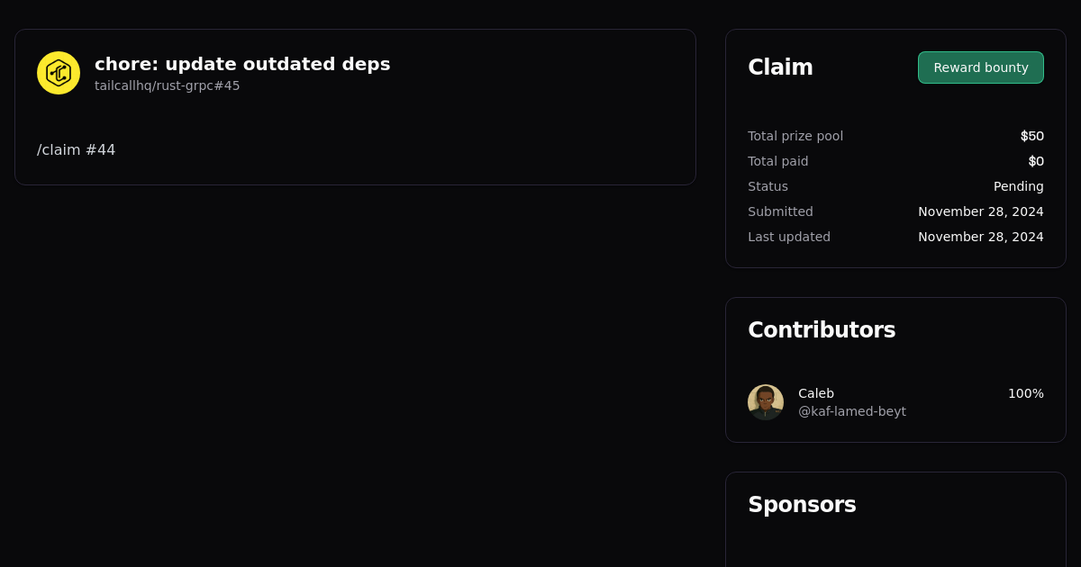The image size is (1081, 567).
Task: Click the /claim #44 comment text
Action: 76,149
